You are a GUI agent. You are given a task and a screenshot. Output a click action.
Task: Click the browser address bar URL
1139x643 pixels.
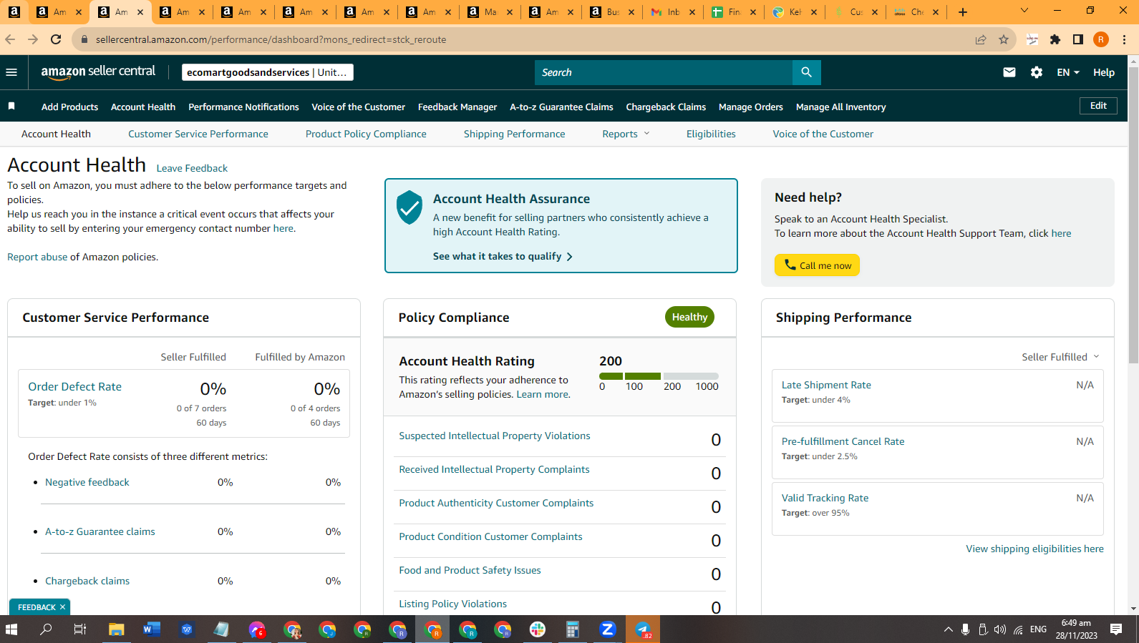[271, 39]
